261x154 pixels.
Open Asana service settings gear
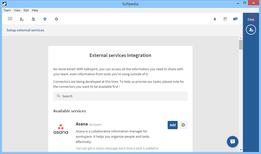click(183, 125)
